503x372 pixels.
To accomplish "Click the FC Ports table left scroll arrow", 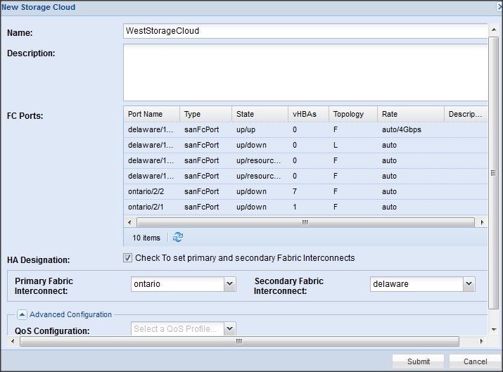I will point(129,222).
